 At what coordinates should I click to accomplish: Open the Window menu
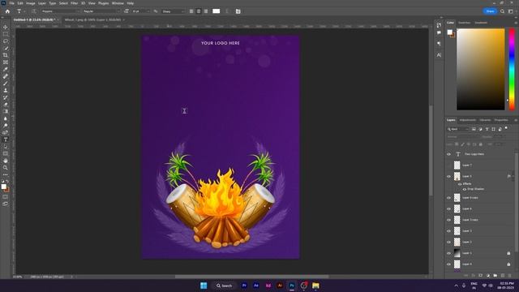click(118, 3)
